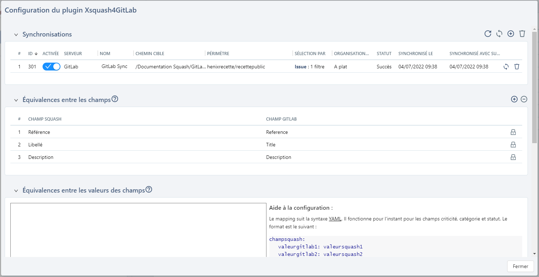Launch synchronization of all entries
This screenshot has height=277, width=539.
tap(499, 34)
